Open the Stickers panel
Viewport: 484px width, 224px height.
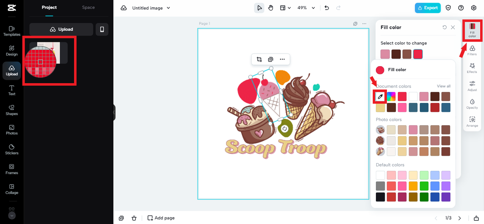coord(12,150)
